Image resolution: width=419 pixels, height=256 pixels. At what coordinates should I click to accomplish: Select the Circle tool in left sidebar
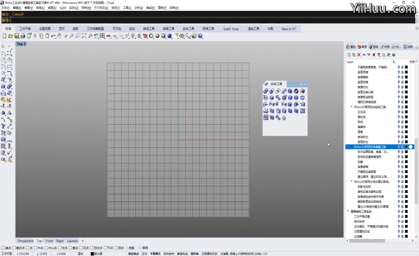[x=3, y=60]
